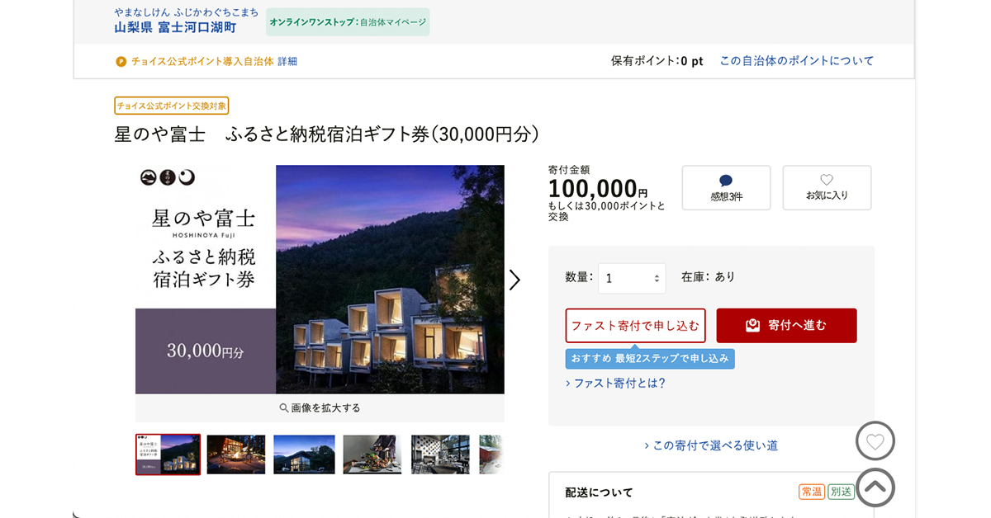Click the 山梨県 富士河口湖町 municipality link
The image size is (991, 518).
click(x=175, y=27)
